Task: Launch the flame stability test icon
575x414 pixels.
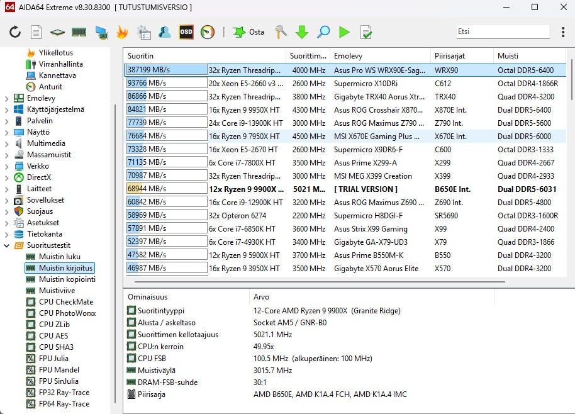Action: (x=122, y=32)
